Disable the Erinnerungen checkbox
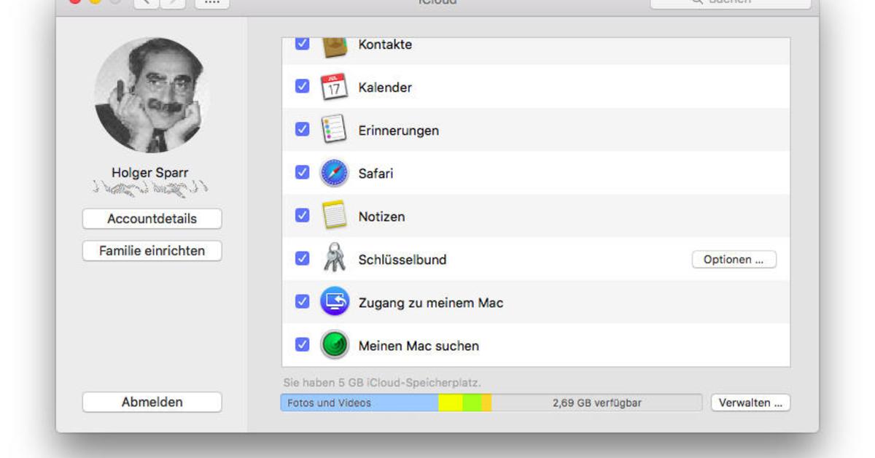 (302, 130)
